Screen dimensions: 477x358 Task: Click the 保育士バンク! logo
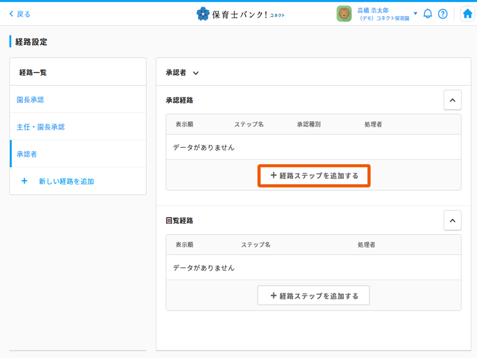tap(241, 14)
